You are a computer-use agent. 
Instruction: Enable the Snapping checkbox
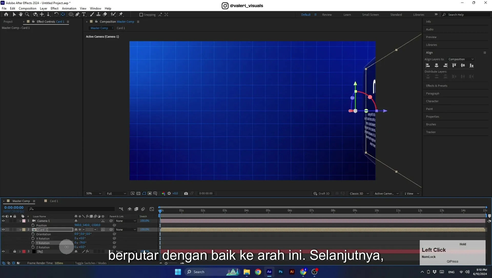[x=141, y=15]
